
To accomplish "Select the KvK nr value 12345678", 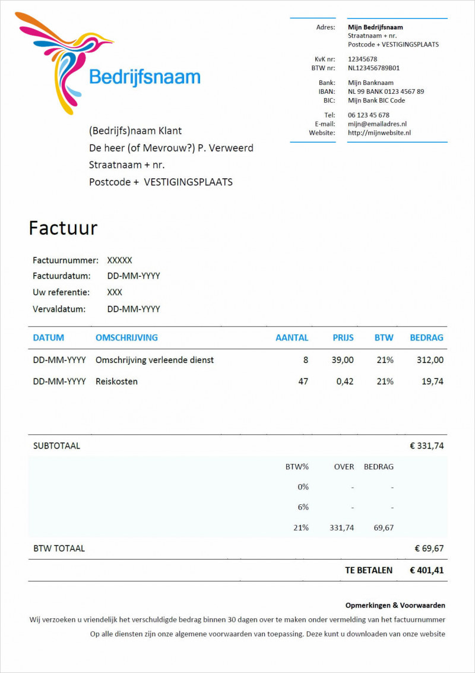I will [x=363, y=59].
